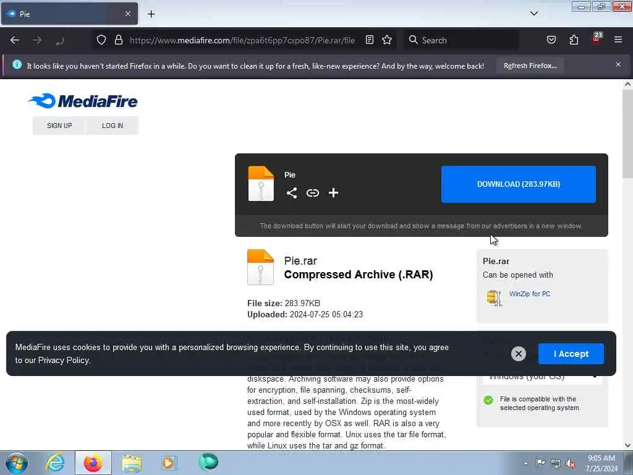Dismiss cookie banner with round X button

pyautogui.click(x=519, y=354)
